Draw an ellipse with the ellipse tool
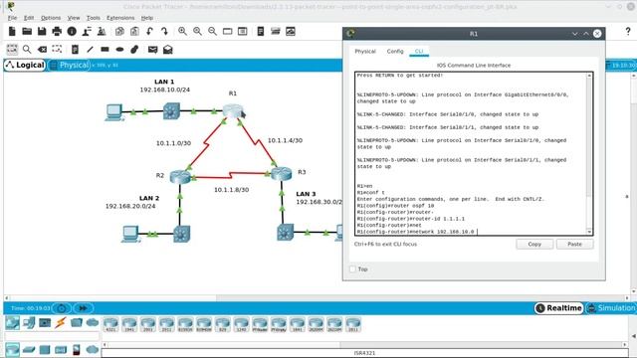 point(119,49)
